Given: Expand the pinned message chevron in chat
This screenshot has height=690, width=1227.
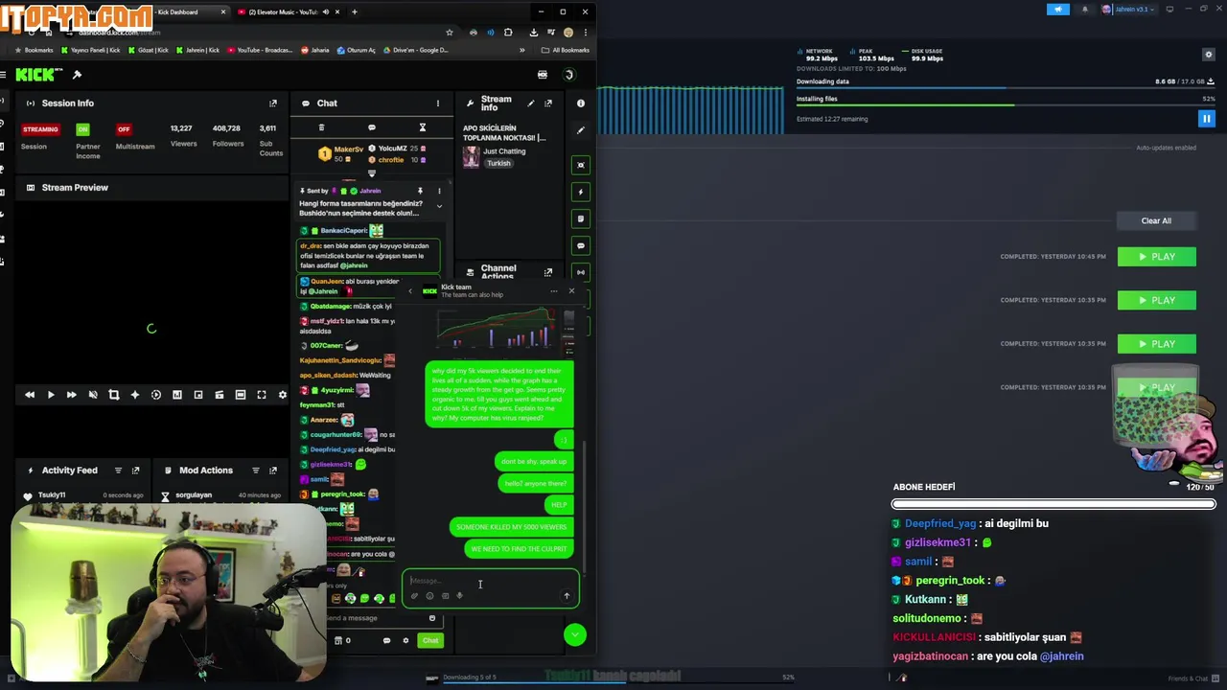Looking at the screenshot, I should coord(439,206).
